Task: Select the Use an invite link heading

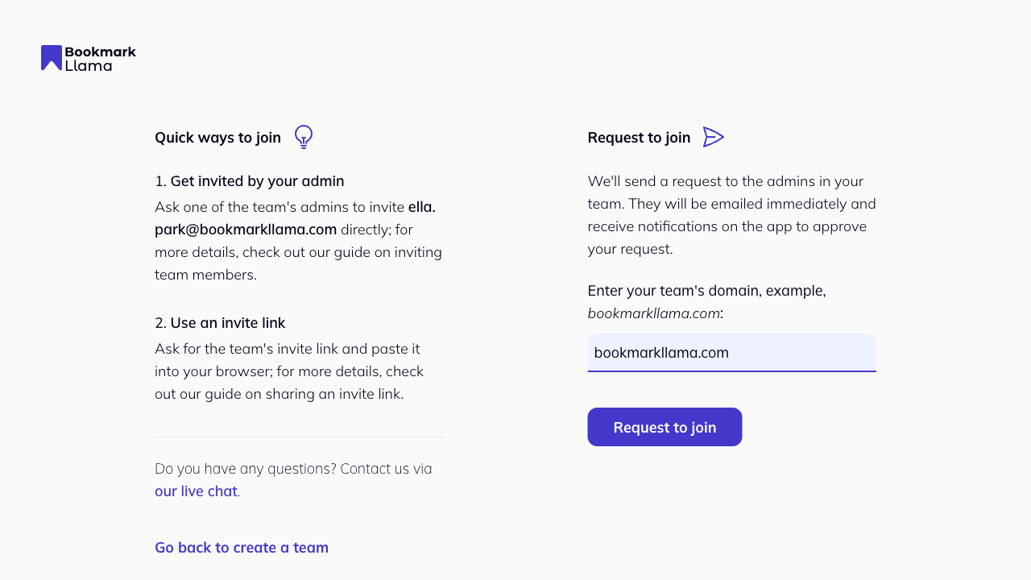Action: click(x=228, y=323)
